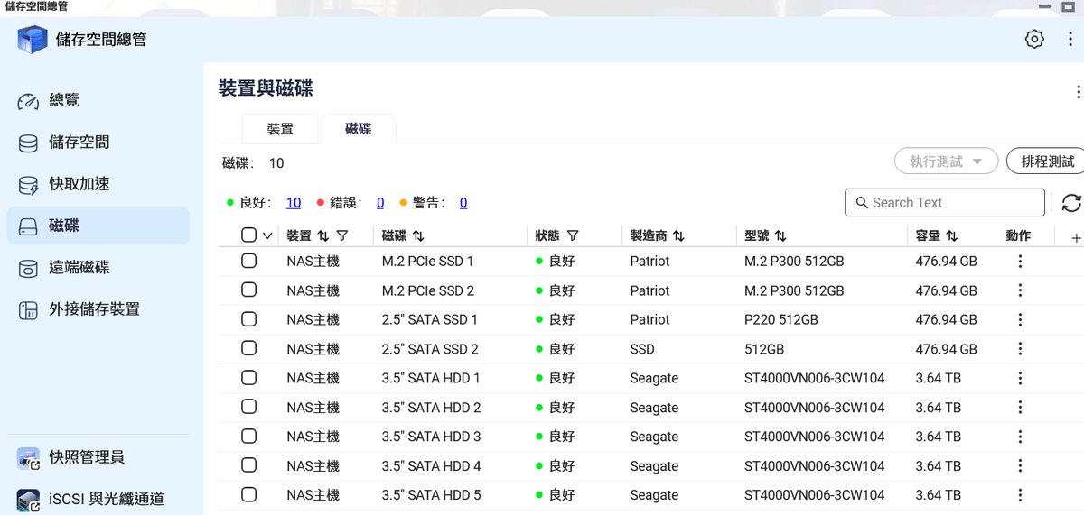The height and width of the screenshot is (515, 1084).
Task: Select the 磁碟 tab
Action: [x=358, y=129]
